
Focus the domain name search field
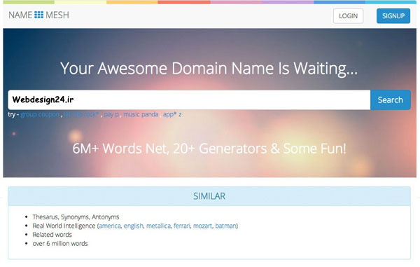[189, 100]
